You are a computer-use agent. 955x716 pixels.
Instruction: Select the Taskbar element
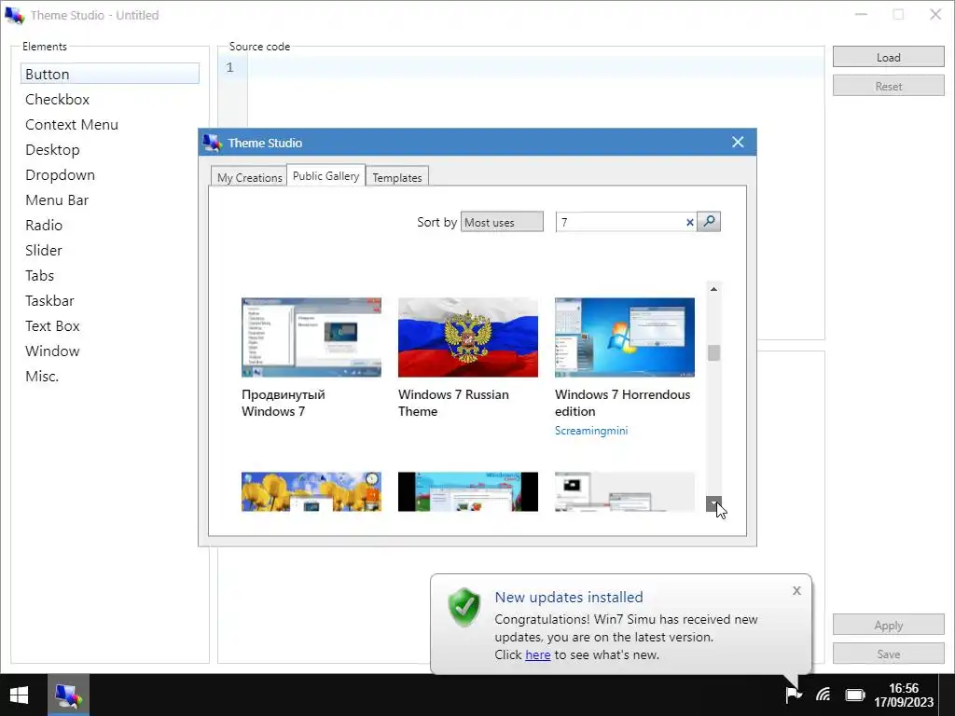tap(110, 300)
